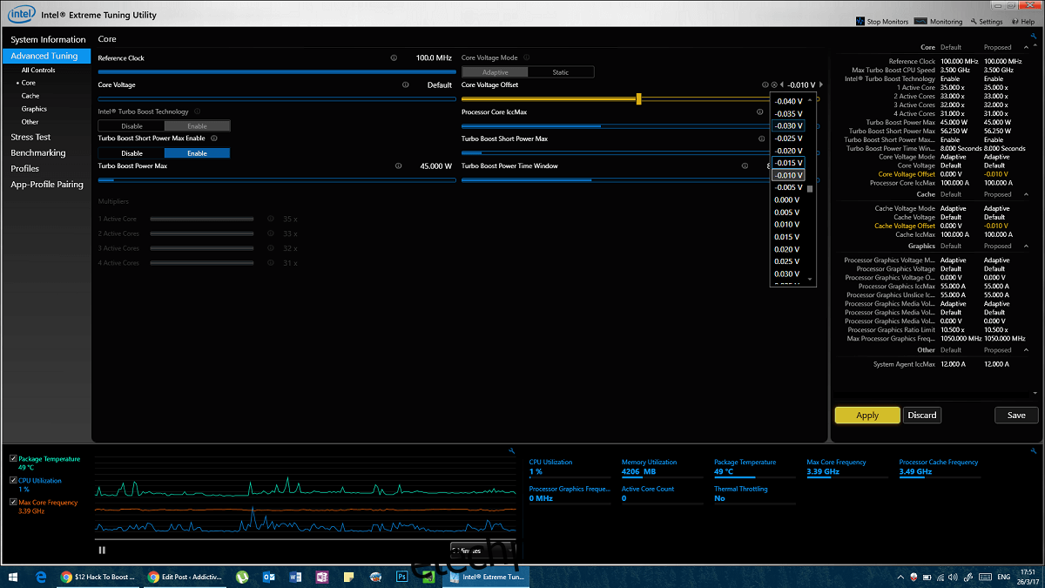This screenshot has height=588, width=1045.
Task: Apply the proposed settings
Action: point(867,416)
